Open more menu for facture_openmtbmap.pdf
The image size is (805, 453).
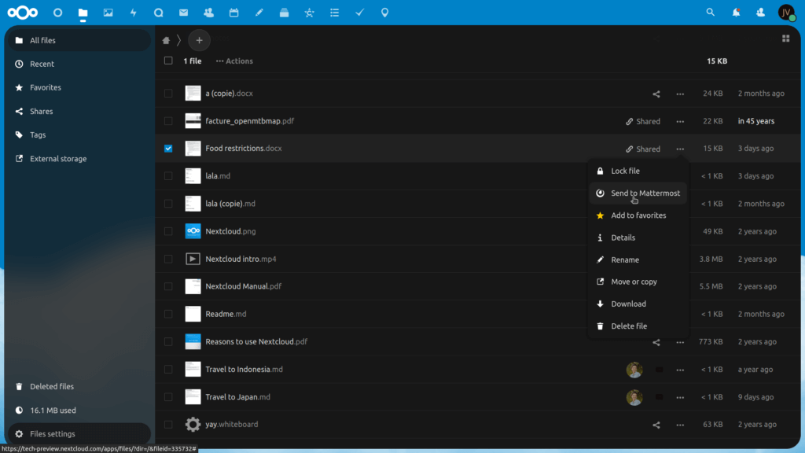[x=680, y=122]
